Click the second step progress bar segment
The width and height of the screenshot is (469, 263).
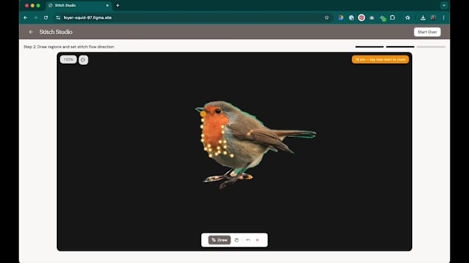400,47
